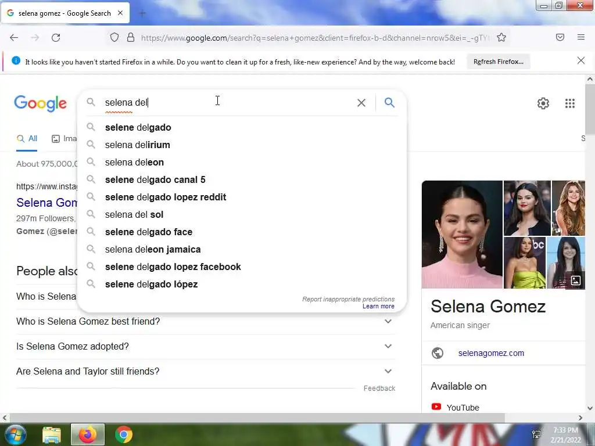This screenshot has width=595, height=446.
Task: Click Report inappropriate predictions
Action: (x=348, y=299)
